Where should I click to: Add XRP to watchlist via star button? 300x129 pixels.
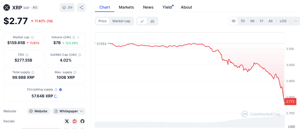pyautogui.click(x=67, y=7)
